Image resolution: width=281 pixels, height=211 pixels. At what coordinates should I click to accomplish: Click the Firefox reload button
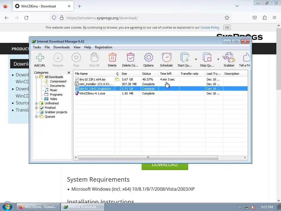pos(26,18)
